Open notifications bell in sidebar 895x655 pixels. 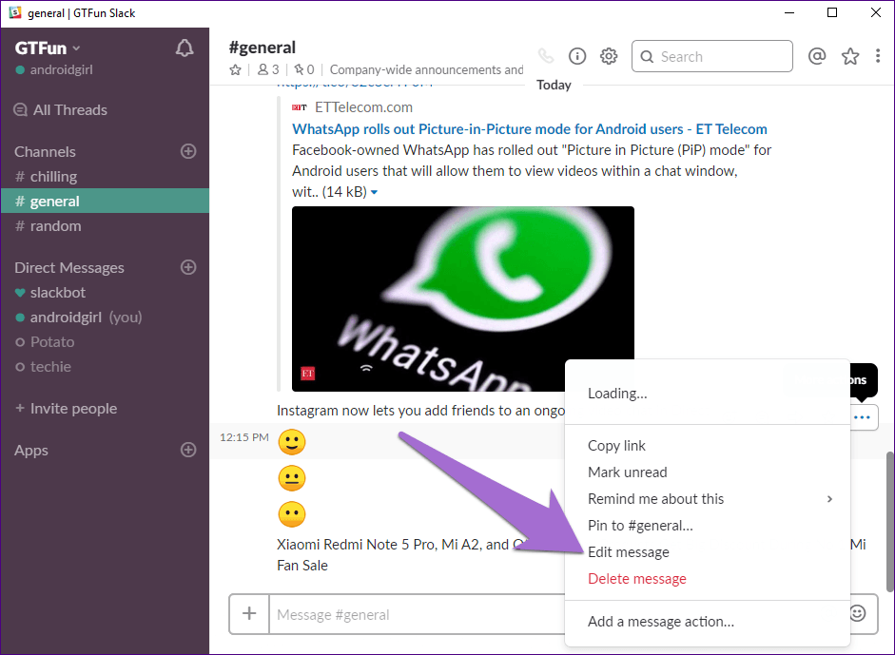pos(184,48)
